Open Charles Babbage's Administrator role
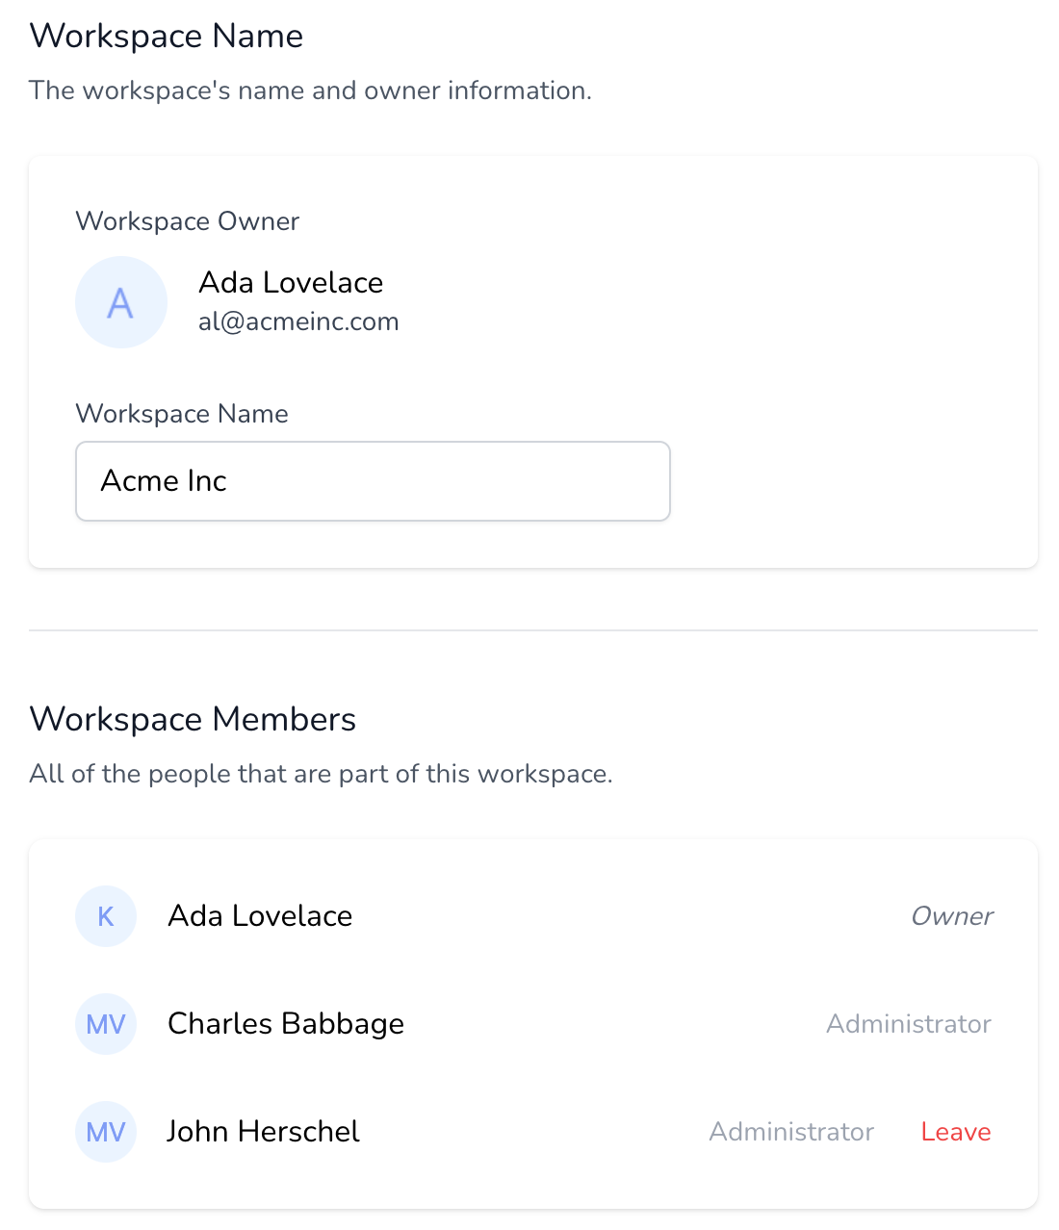 tap(908, 1024)
